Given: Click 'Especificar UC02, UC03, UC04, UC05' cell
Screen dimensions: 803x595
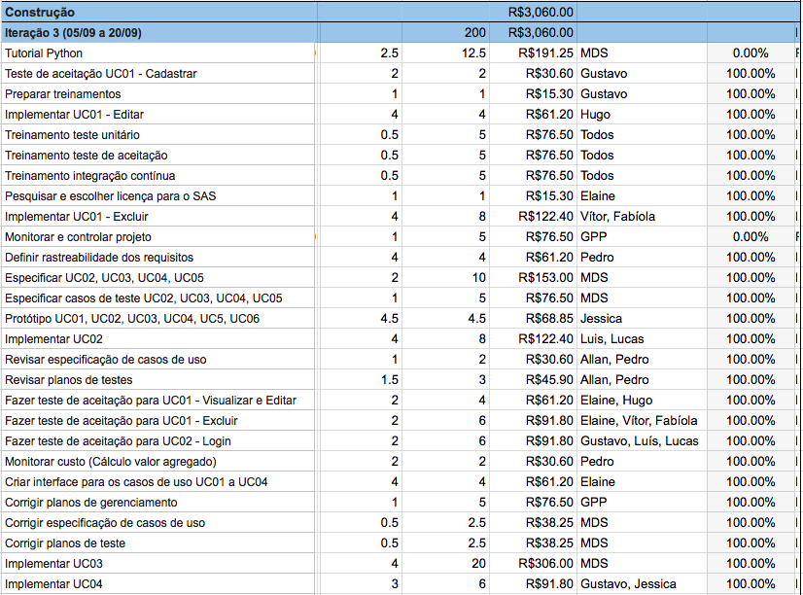Looking at the screenshot, I should pos(157,278).
